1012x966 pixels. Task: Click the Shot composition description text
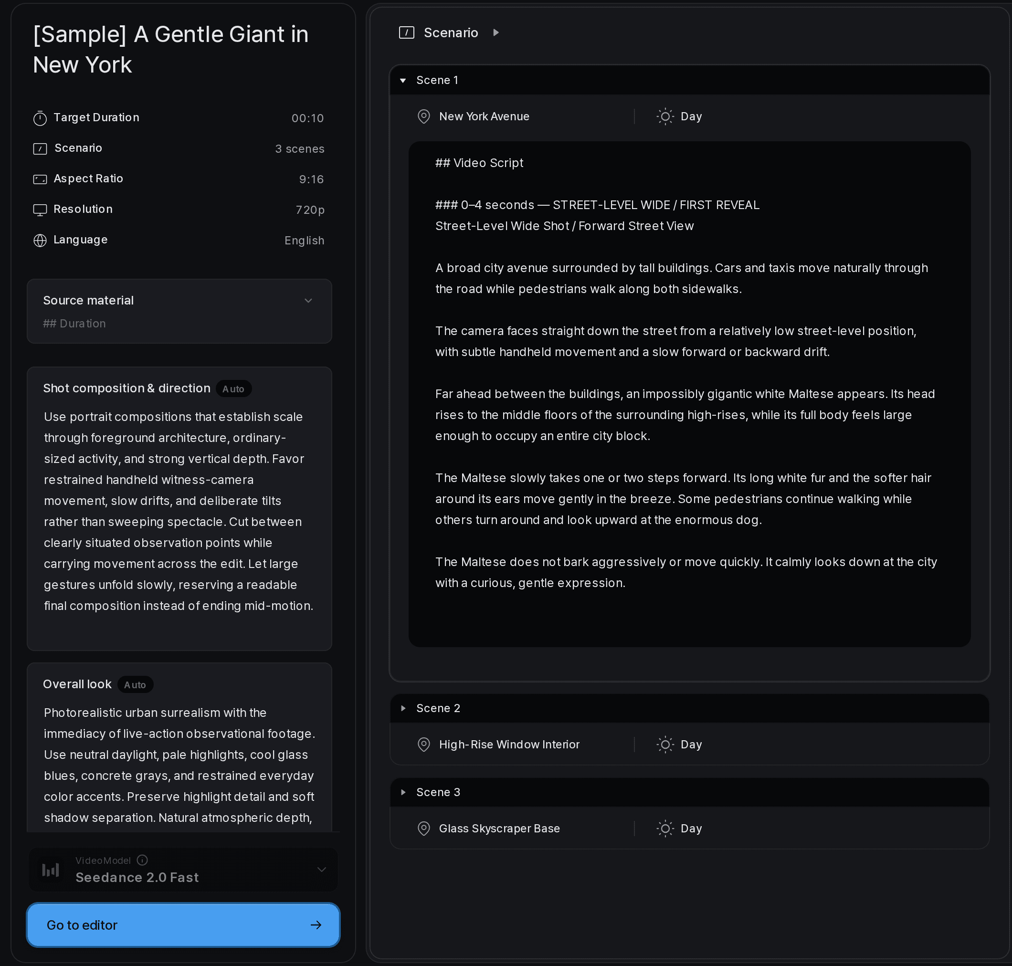pyautogui.click(x=179, y=511)
